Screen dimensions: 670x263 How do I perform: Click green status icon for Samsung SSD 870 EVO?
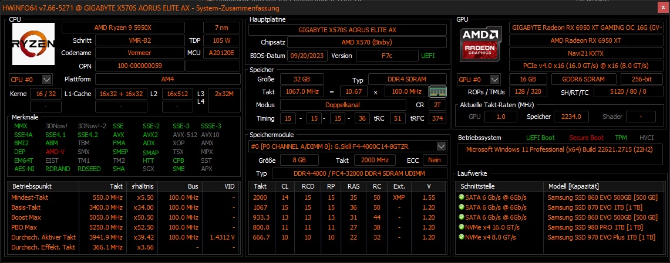click(x=461, y=207)
